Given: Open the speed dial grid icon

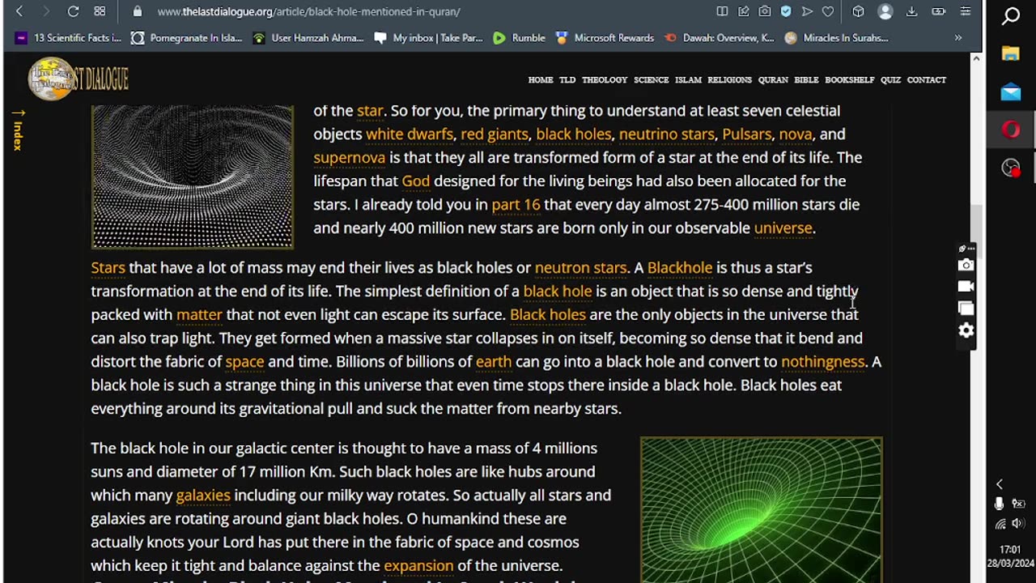Looking at the screenshot, I should coord(100,11).
